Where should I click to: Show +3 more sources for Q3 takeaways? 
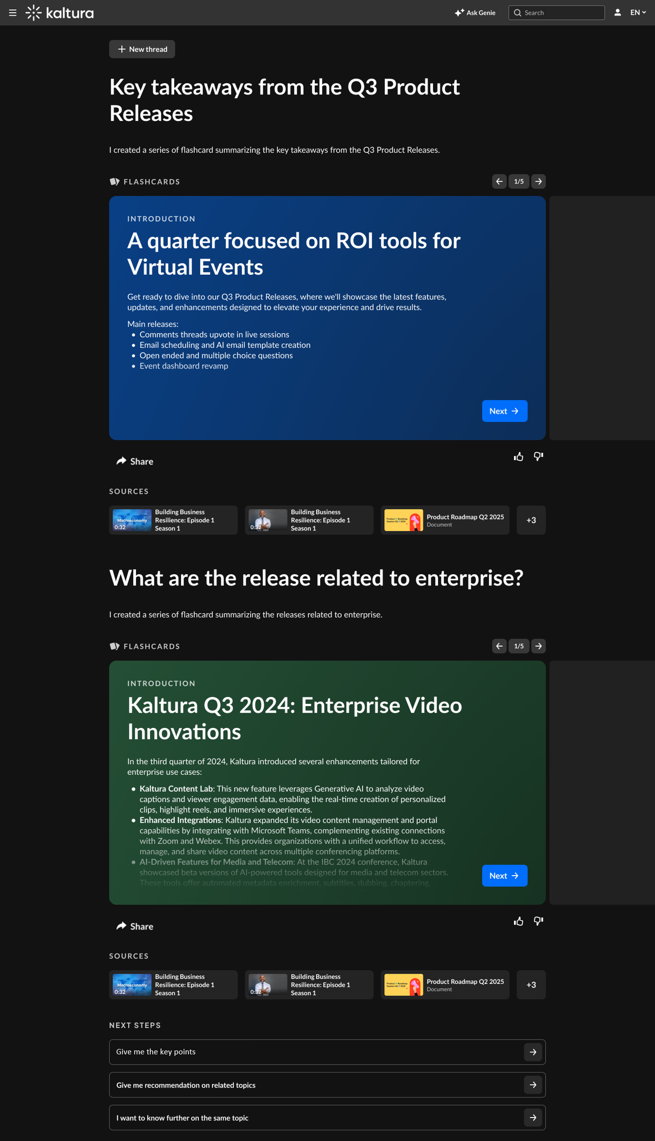[x=531, y=520]
